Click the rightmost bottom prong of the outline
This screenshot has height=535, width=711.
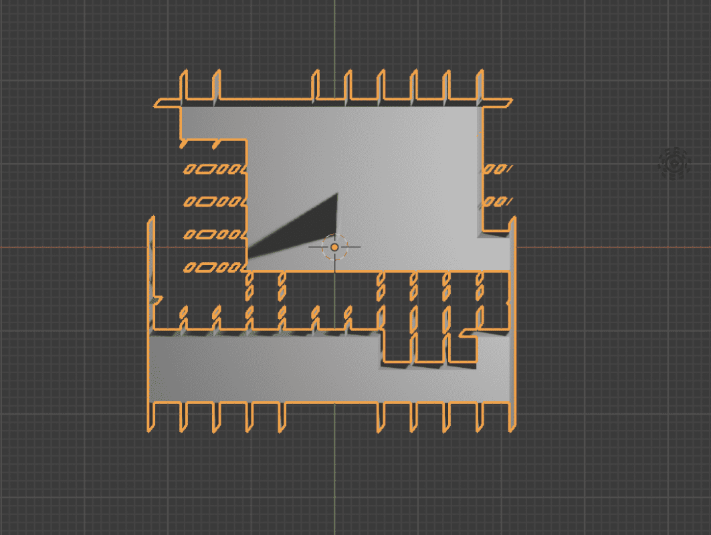(512, 416)
